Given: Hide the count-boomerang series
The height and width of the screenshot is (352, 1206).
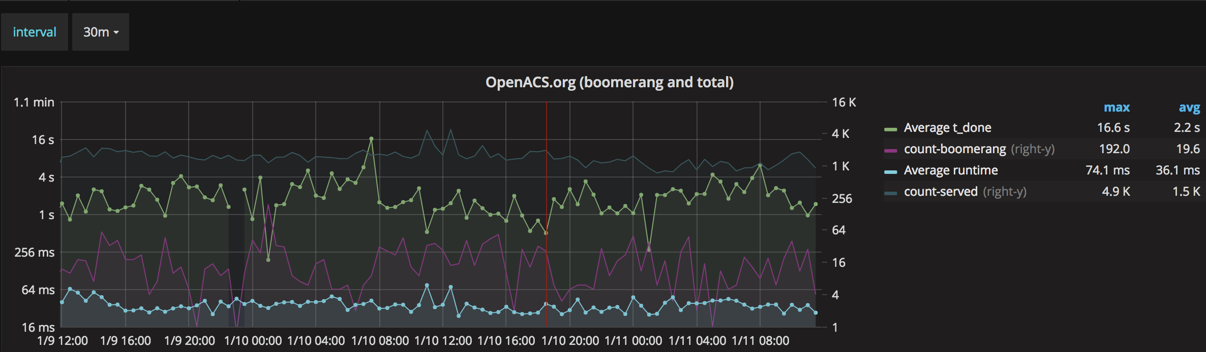Looking at the screenshot, I should (x=954, y=149).
